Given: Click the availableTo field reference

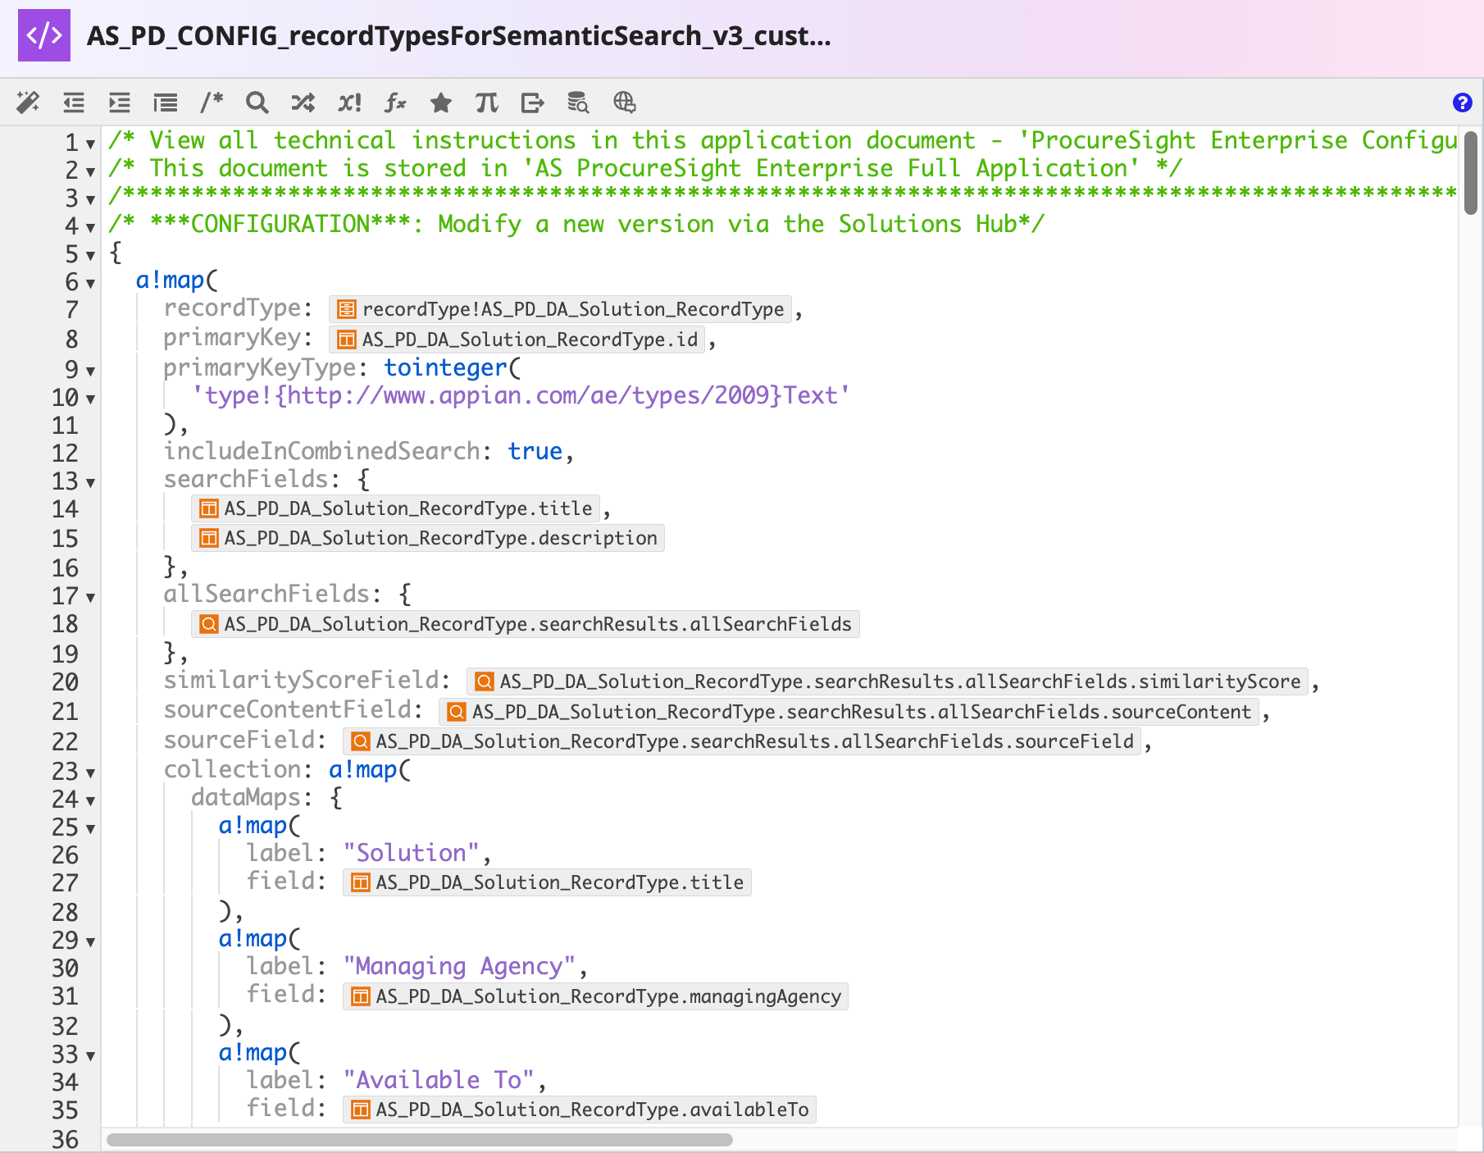Looking at the screenshot, I should click(580, 1110).
